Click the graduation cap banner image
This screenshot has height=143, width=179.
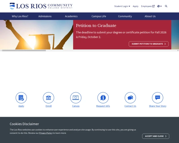pyautogui.click(x=36, y=35)
